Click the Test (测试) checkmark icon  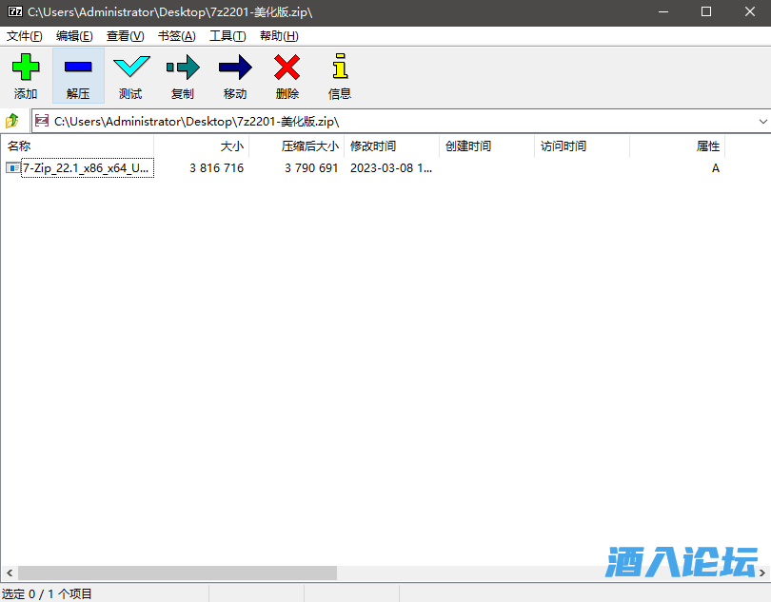(x=130, y=68)
